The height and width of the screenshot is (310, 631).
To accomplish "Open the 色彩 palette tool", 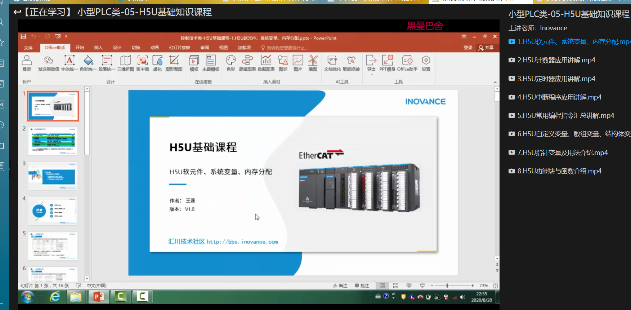I will click(x=231, y=63).
